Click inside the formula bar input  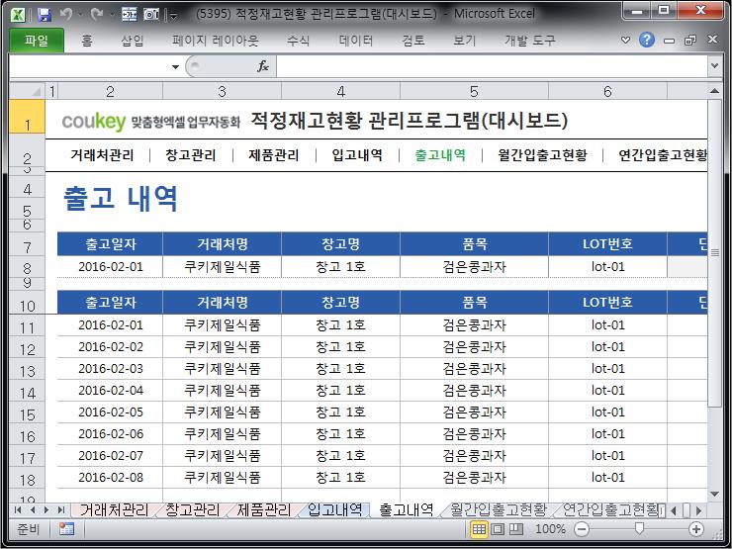pos(492,66)
